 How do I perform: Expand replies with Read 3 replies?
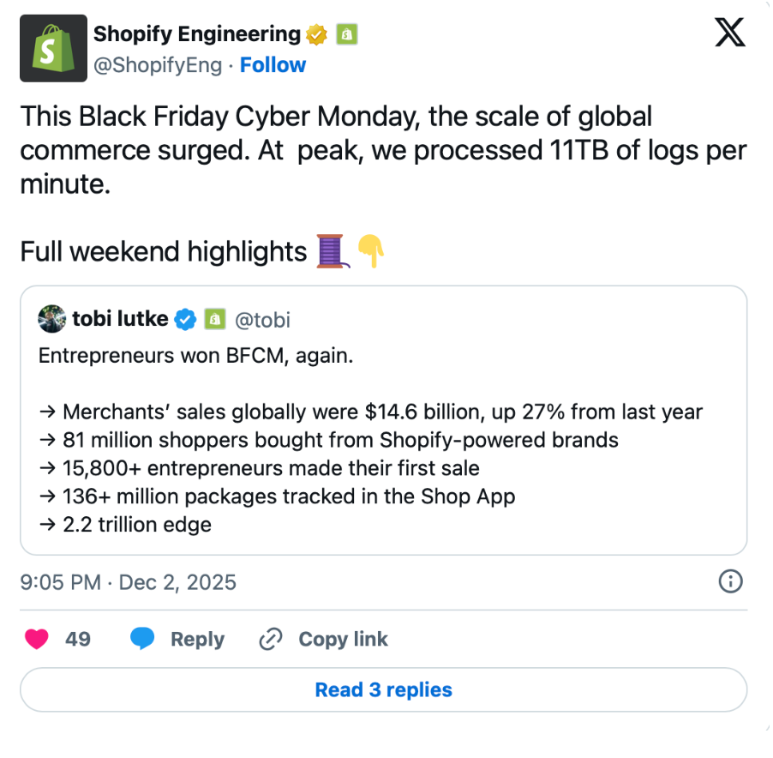[383, 689]
